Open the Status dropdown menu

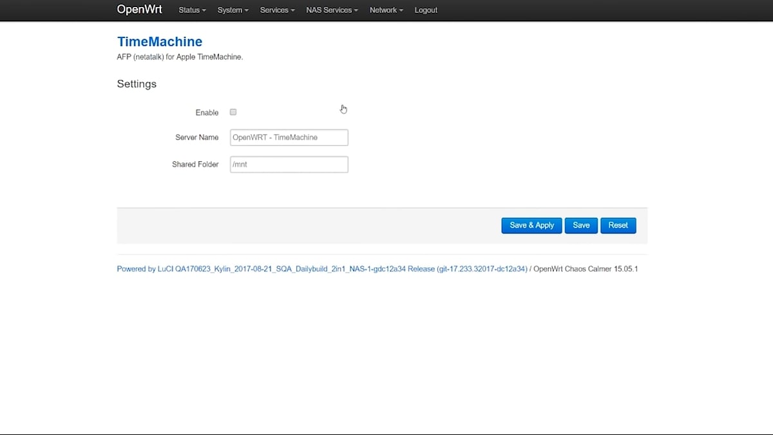(192, 10)
